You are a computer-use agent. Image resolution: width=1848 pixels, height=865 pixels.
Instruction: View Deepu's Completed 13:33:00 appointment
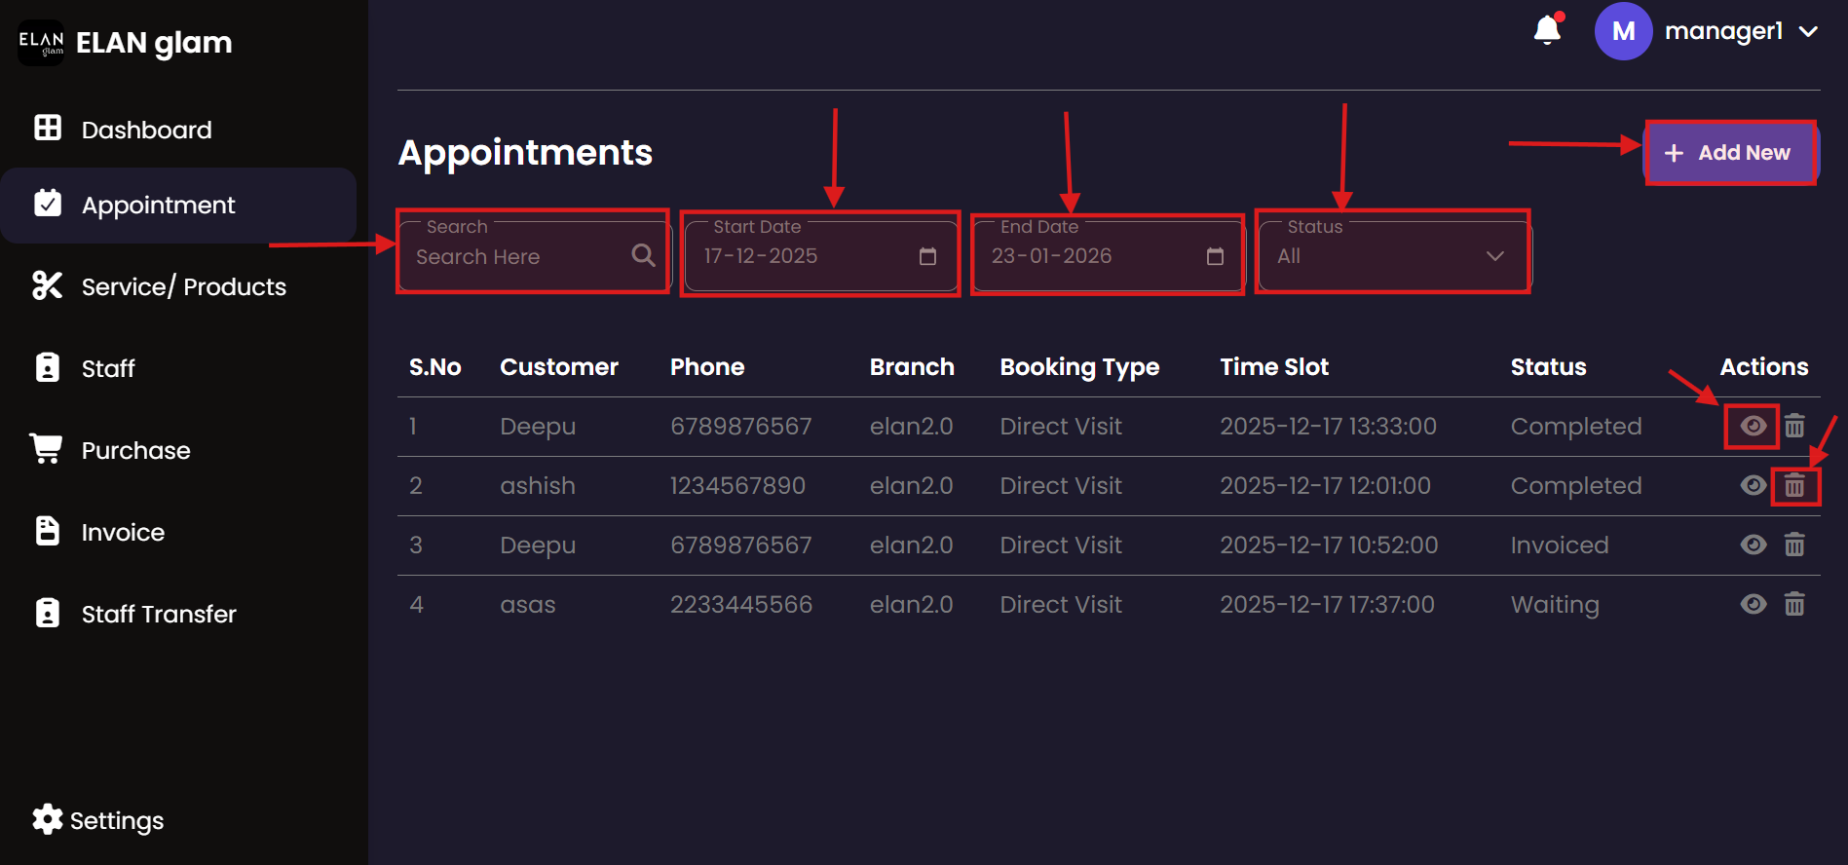coord(1753,426)
